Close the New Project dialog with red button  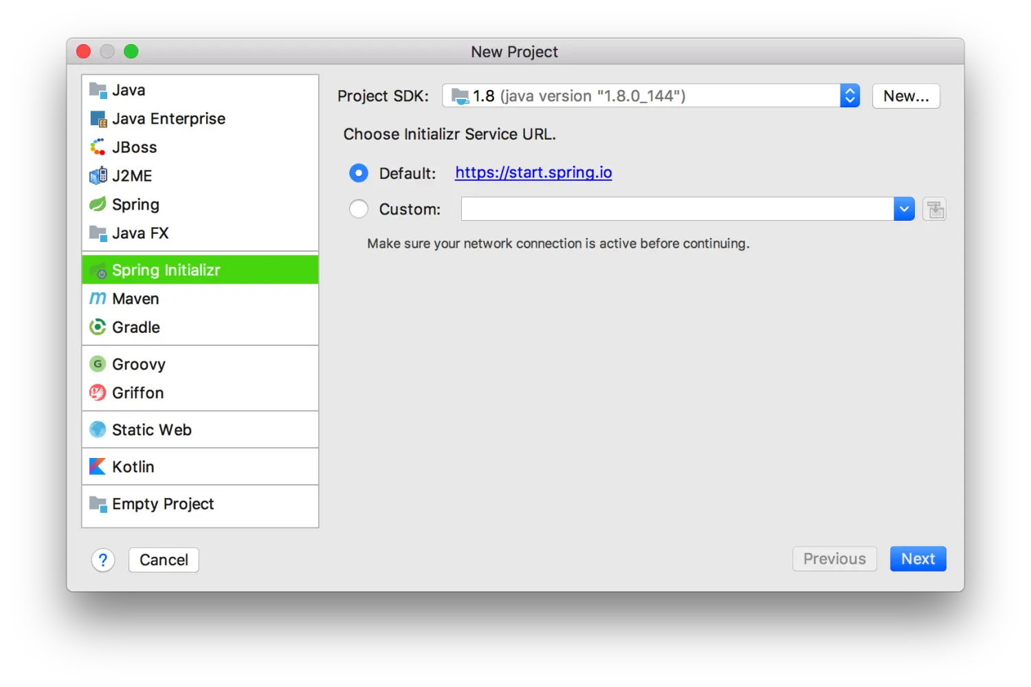[x=84, y=52]
